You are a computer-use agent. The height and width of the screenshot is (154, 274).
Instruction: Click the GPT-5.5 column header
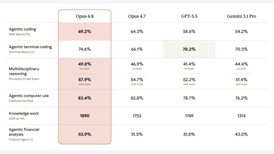click(189, 16)
